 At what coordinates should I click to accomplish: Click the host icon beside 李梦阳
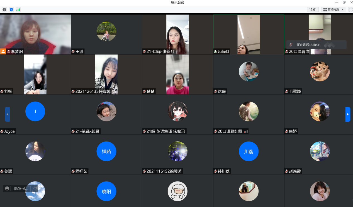click(x=3, y=51)
